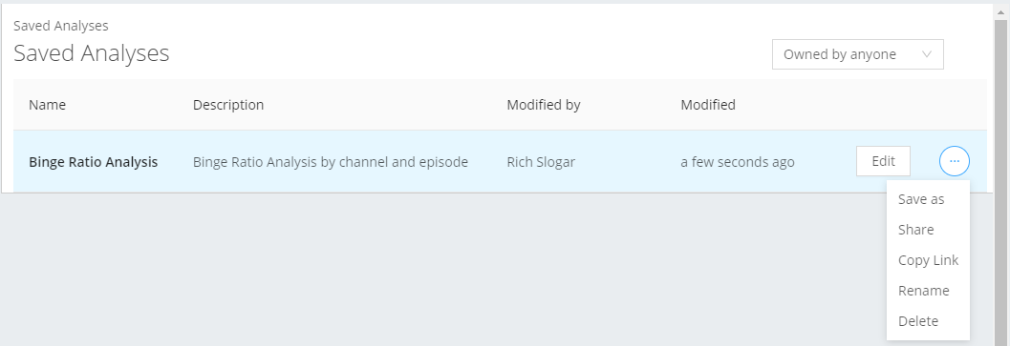Click the Saved Analyses breadcrumb

coord(60,26)
